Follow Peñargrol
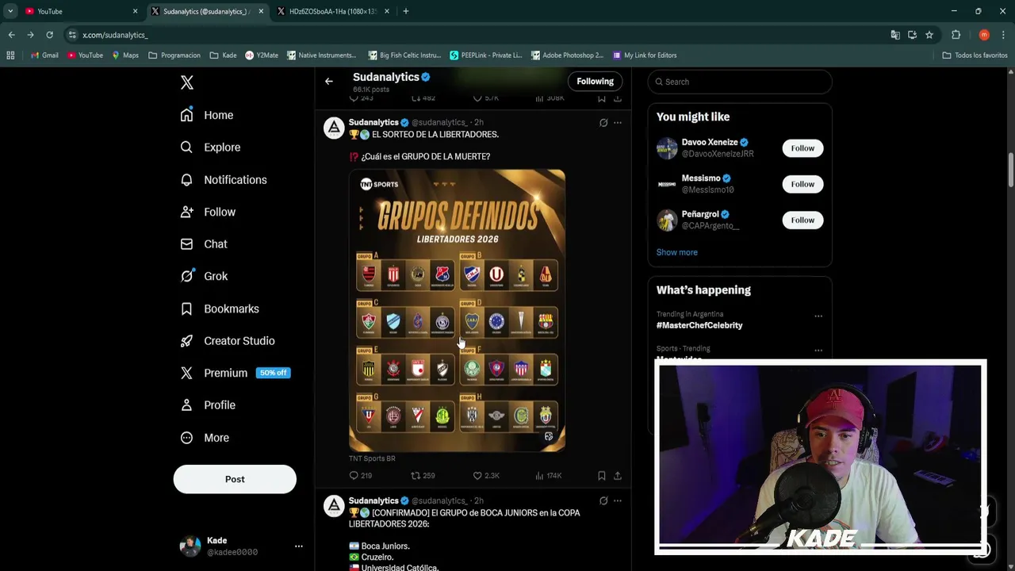 [x=802, y=220]
